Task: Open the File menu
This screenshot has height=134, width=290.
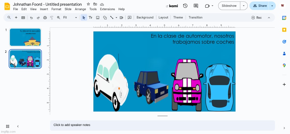Action: 16,9
